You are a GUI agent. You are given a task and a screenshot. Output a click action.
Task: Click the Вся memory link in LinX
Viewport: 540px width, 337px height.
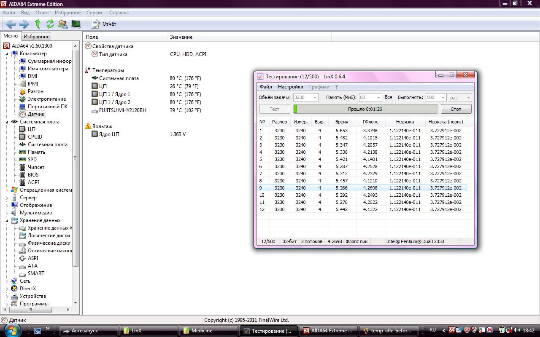click(x=389, y=97)
